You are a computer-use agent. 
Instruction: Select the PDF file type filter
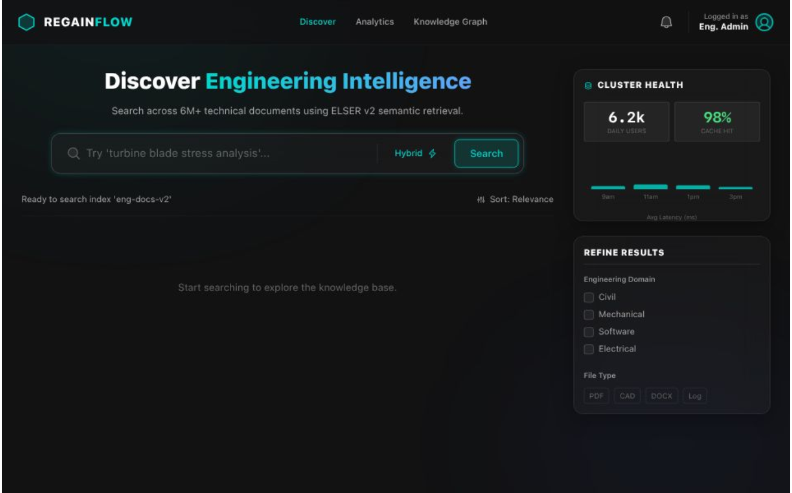click(596, 395)
